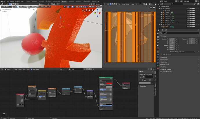
Task: Click the zoom magnifier in the UV editor
Action: coord(154,8)
